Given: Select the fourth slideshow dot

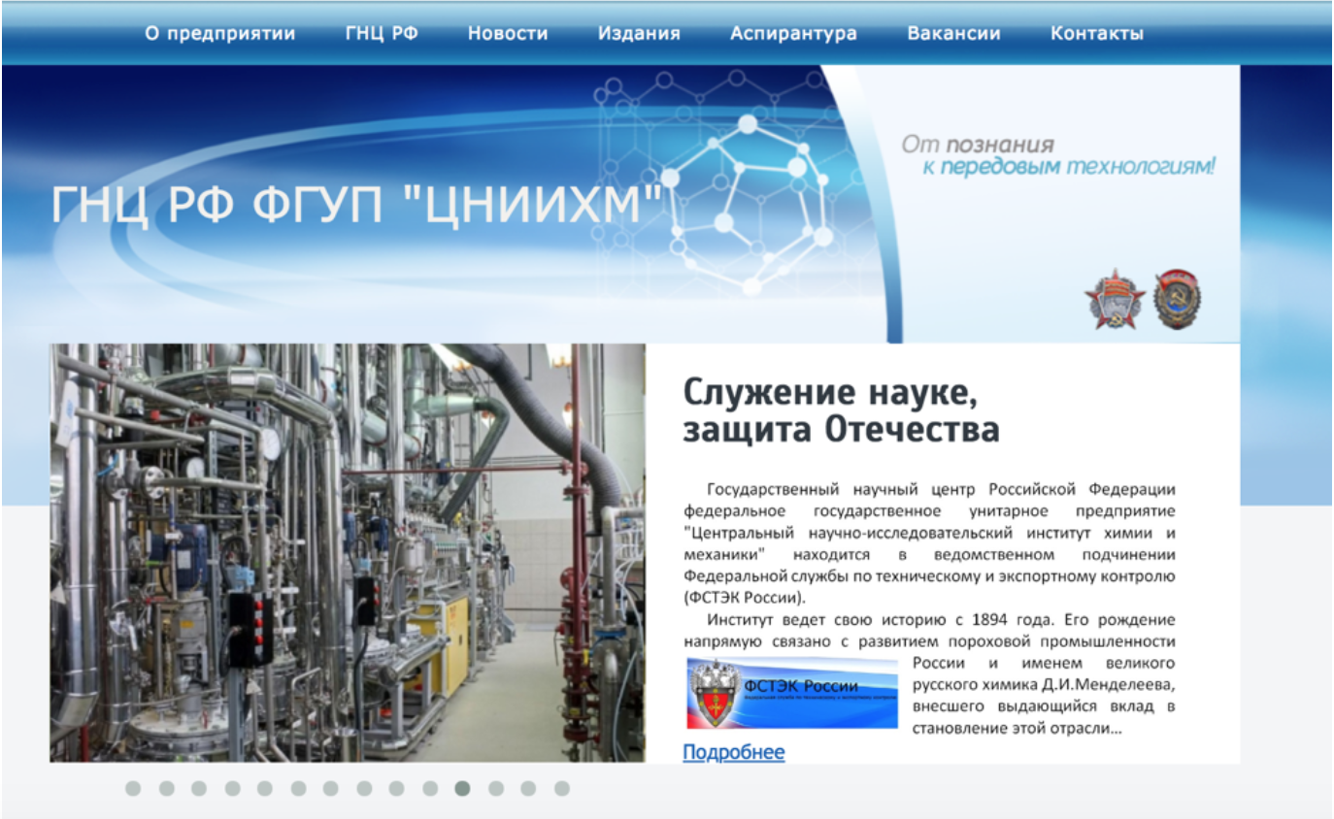Looking at the screenshot, I should point(232,789).
